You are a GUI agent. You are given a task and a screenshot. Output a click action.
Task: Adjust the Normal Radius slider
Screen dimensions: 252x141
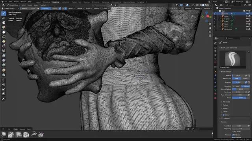coord(241,89)
